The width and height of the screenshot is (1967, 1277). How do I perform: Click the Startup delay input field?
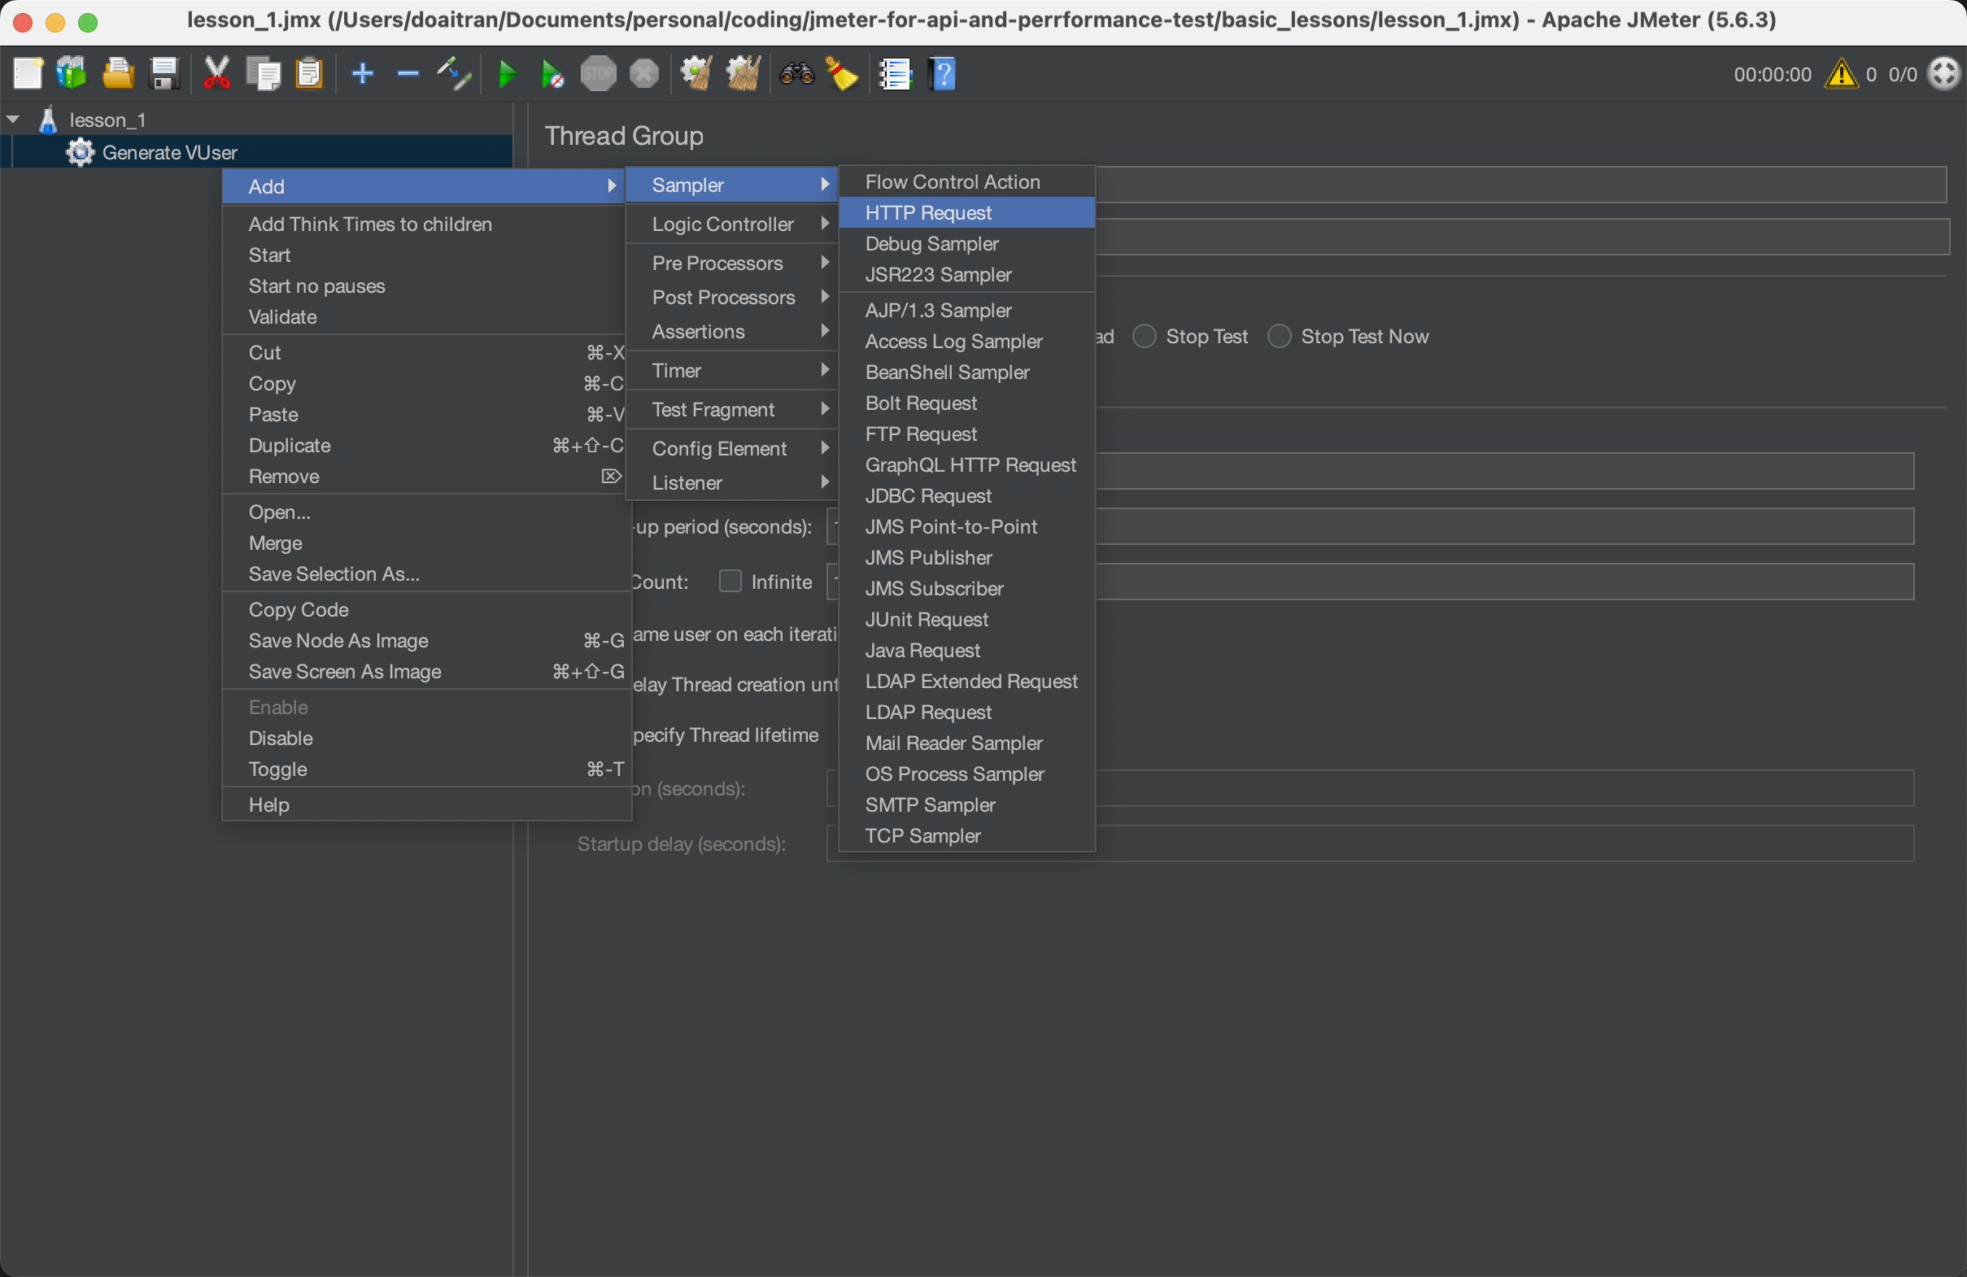tap(1369, 844)
